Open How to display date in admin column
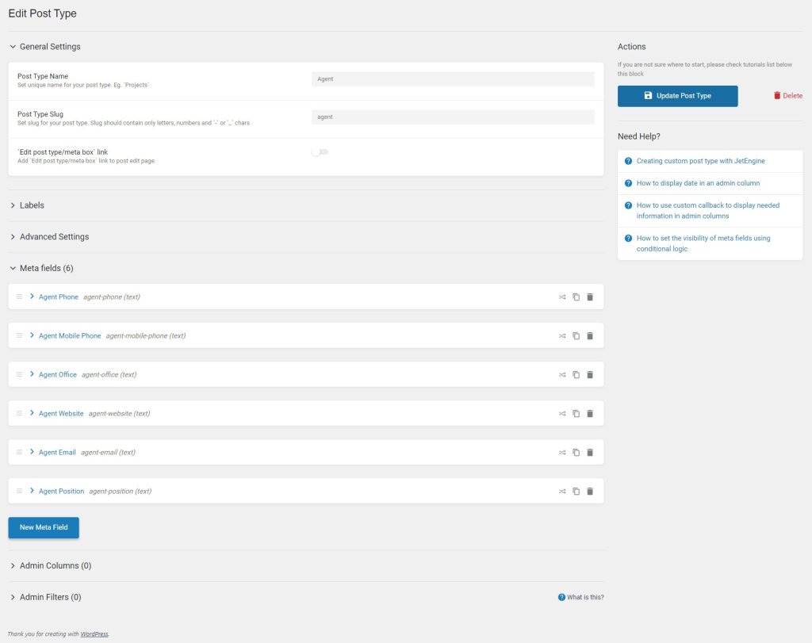812x643 pixels. (698, 183)
